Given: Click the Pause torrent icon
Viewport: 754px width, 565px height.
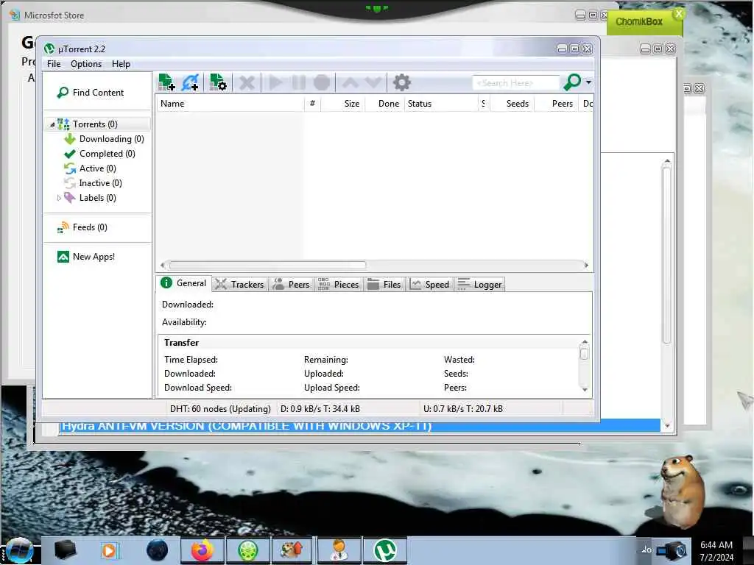Looking at the screenshot, I should (x=299, y=82).
